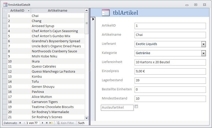Select row selector for Tofu row
The height and width of the screenshot is (128, 212).
click(5, 81)
